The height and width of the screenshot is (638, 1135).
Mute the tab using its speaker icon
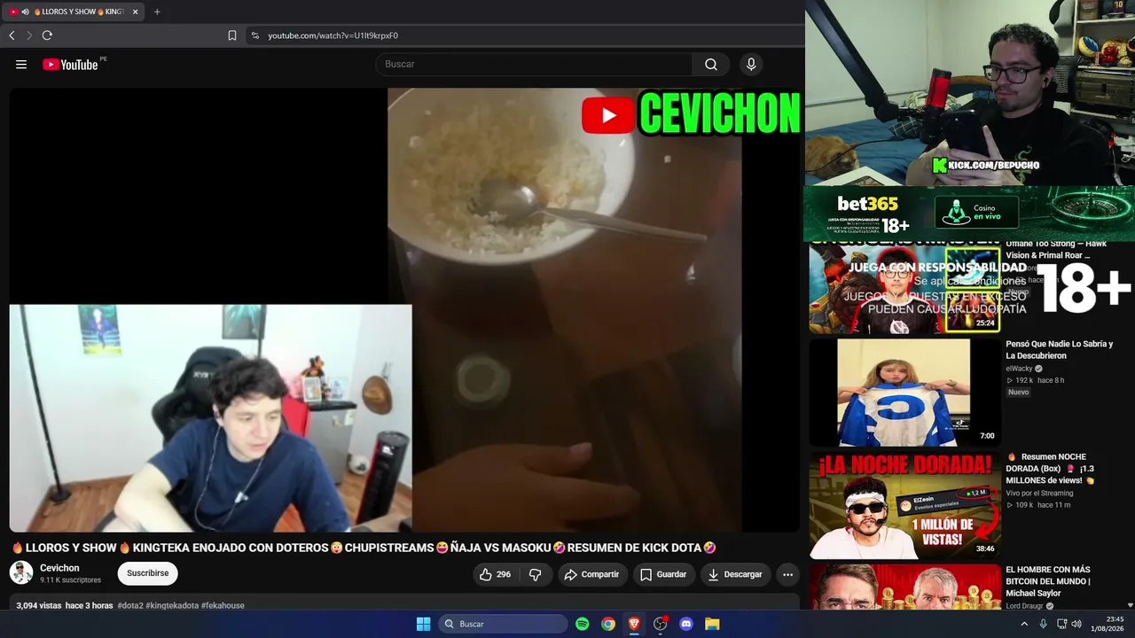25,12
